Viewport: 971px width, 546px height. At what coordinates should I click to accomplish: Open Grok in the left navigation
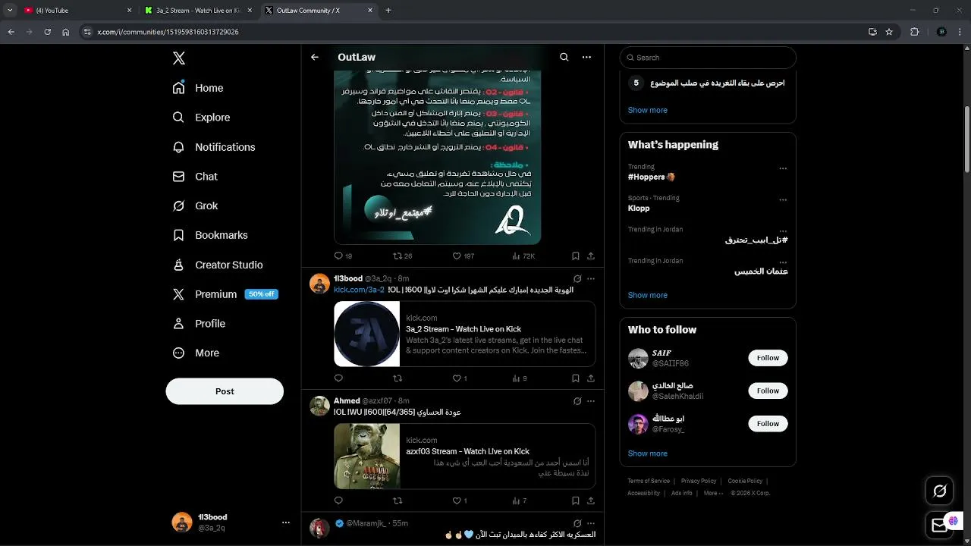point(195,206)
